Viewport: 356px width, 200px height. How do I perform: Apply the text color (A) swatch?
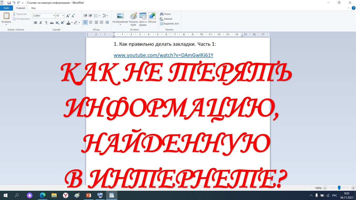click(68, 22)
